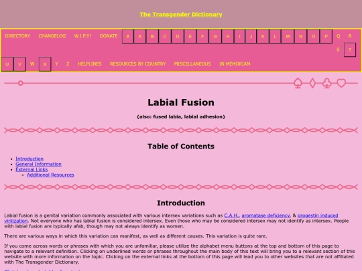Open RESOURCES BY COUNTRY page
The image size is (362, 271).
(x=138, y=64)
